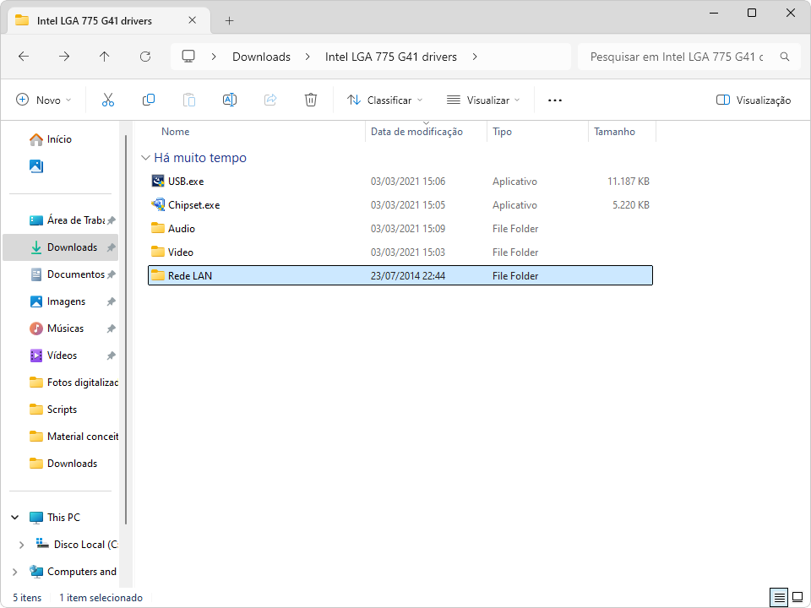Image resolution: width=811 pixels, height=608 pixels.
Task: Click the pin icon beside Imagens
Action: (x=111, y=301)
